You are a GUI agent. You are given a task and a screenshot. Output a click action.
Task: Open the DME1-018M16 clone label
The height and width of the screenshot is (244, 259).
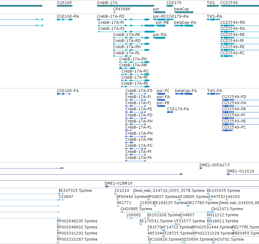118,183
